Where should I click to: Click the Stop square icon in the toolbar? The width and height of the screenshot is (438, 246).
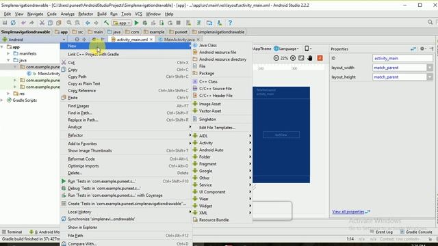click(178, 23)
